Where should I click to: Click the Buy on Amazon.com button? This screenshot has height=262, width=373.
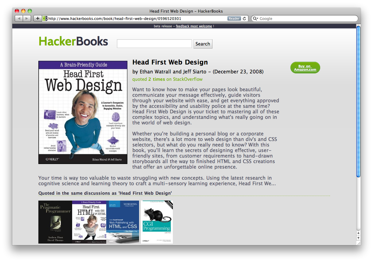305,68
